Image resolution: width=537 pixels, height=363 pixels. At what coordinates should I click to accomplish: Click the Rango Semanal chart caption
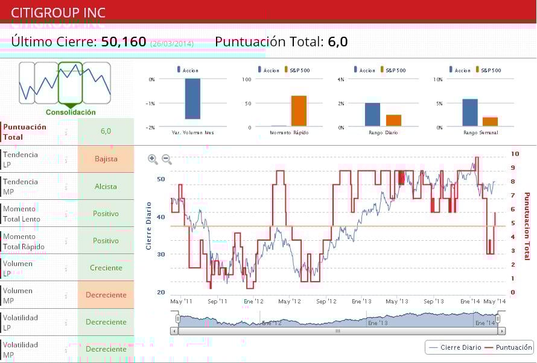tap(481, 132)
